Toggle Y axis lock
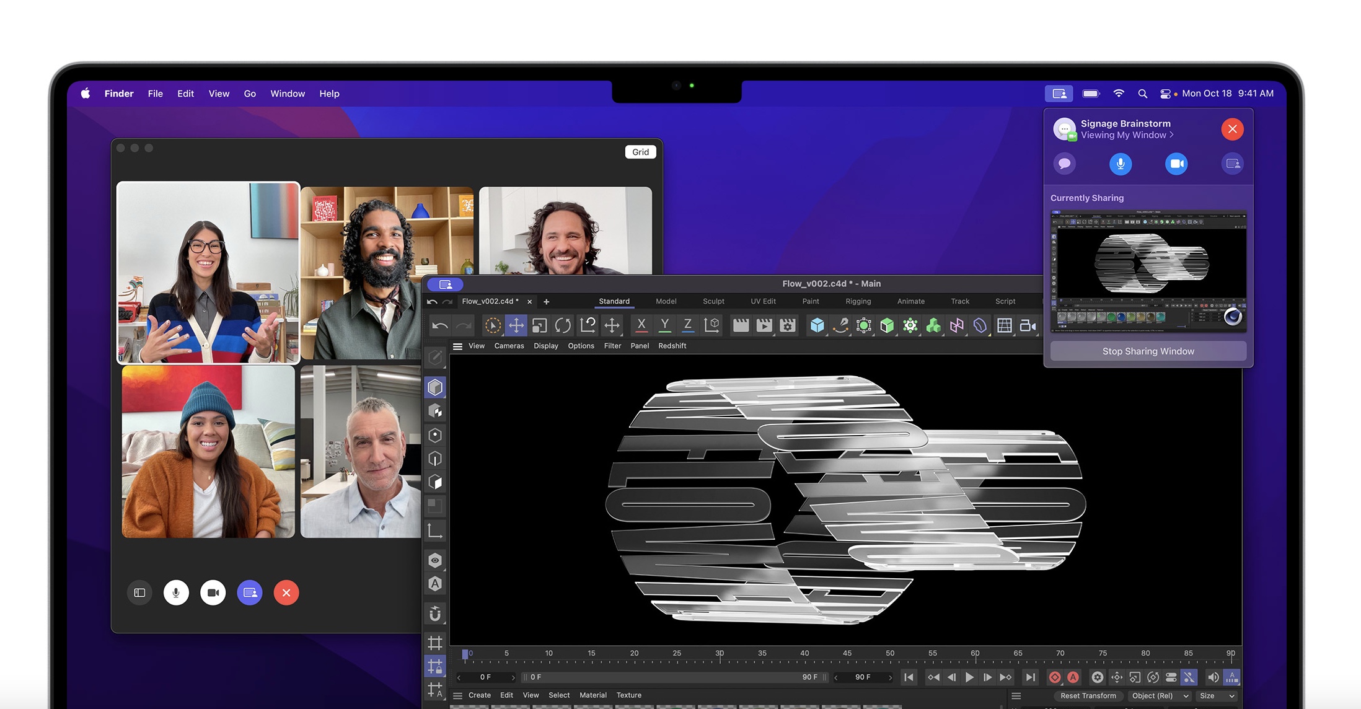The width and height of the screenshot is (1361, 709). 664,325
